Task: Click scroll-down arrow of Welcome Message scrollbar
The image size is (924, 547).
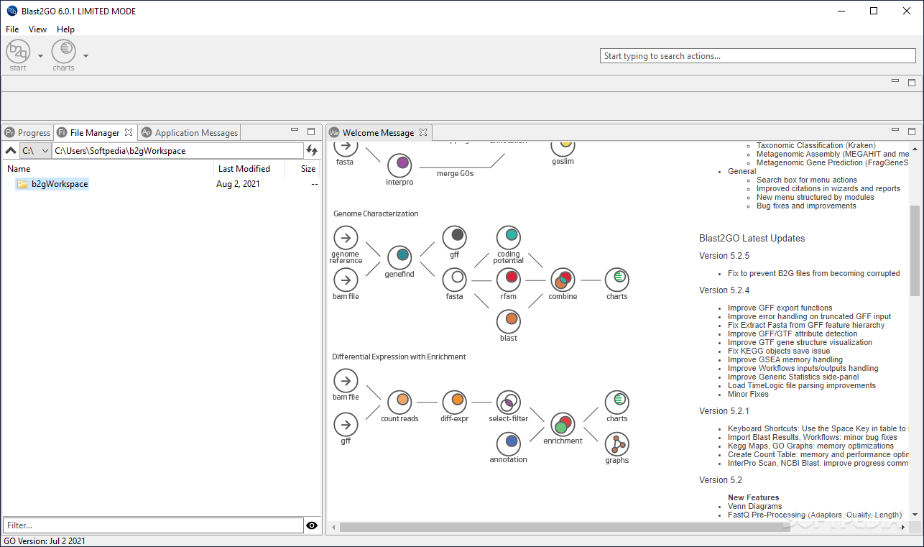Action: [x=915, y=515]
